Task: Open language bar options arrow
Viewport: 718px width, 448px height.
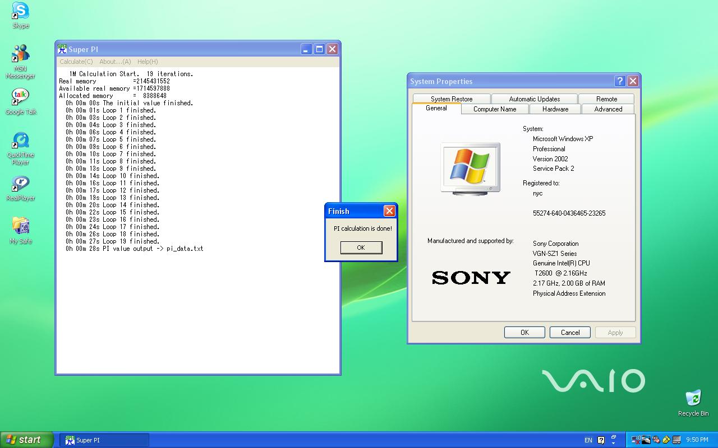Action: point(614,443)
